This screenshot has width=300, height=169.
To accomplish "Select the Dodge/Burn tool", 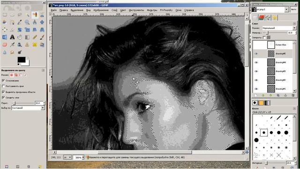I will [x=20, y=52].
